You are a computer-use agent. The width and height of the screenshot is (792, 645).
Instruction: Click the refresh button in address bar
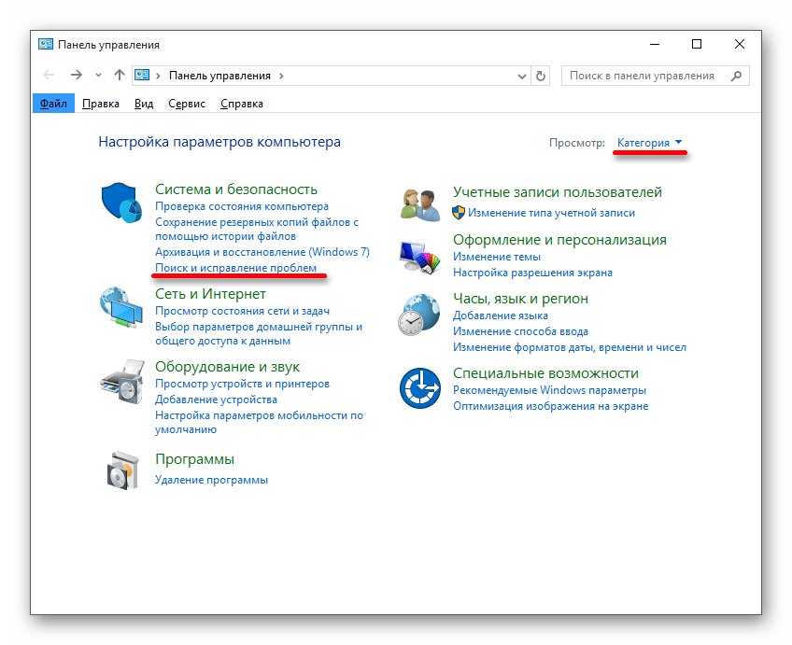tap(541, 76)
